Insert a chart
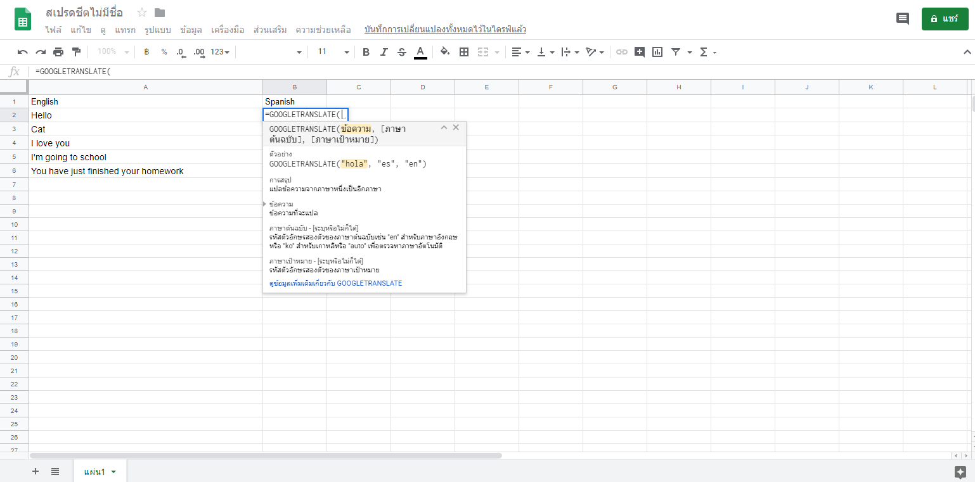Image resolution: width=975 pixels, height=482 pixels. tap(657, 52)
